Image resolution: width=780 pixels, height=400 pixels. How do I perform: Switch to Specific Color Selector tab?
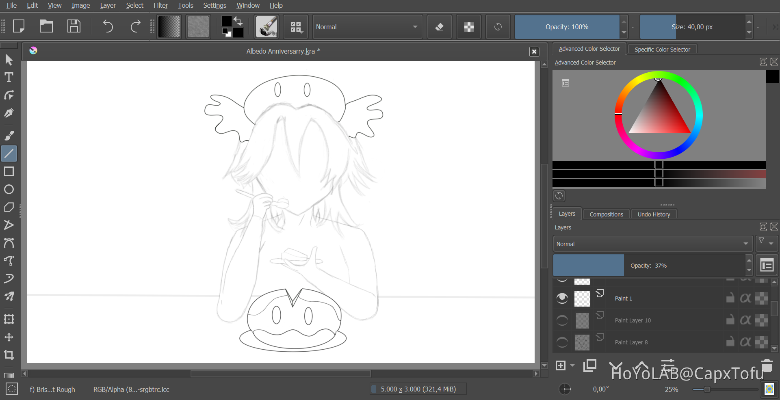pos(662,50)
